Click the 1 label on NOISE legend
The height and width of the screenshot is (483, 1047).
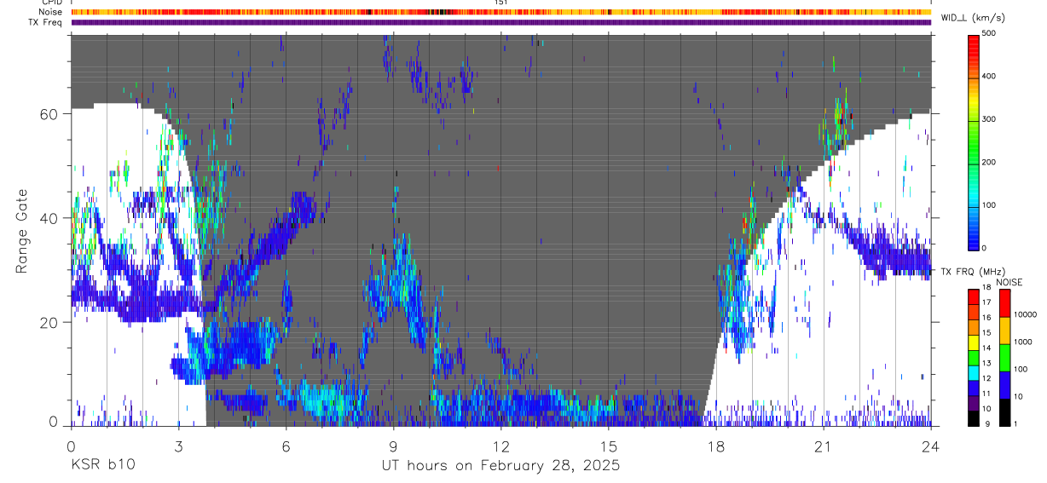(x=1017, y=423)
